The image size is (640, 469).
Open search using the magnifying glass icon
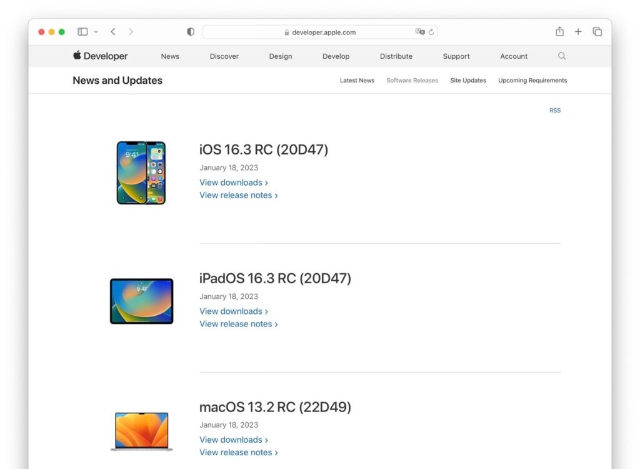pyautogui.click(x=561, y=56)
